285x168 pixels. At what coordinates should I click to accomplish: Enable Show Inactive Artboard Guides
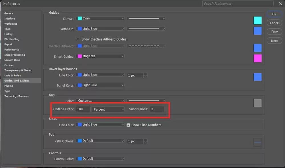pyautogui.click(x=78, y=39)
